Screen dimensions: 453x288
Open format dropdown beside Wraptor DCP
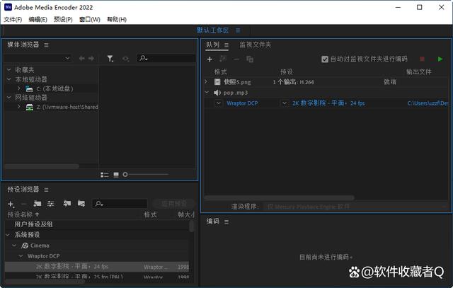pos(219,103)
